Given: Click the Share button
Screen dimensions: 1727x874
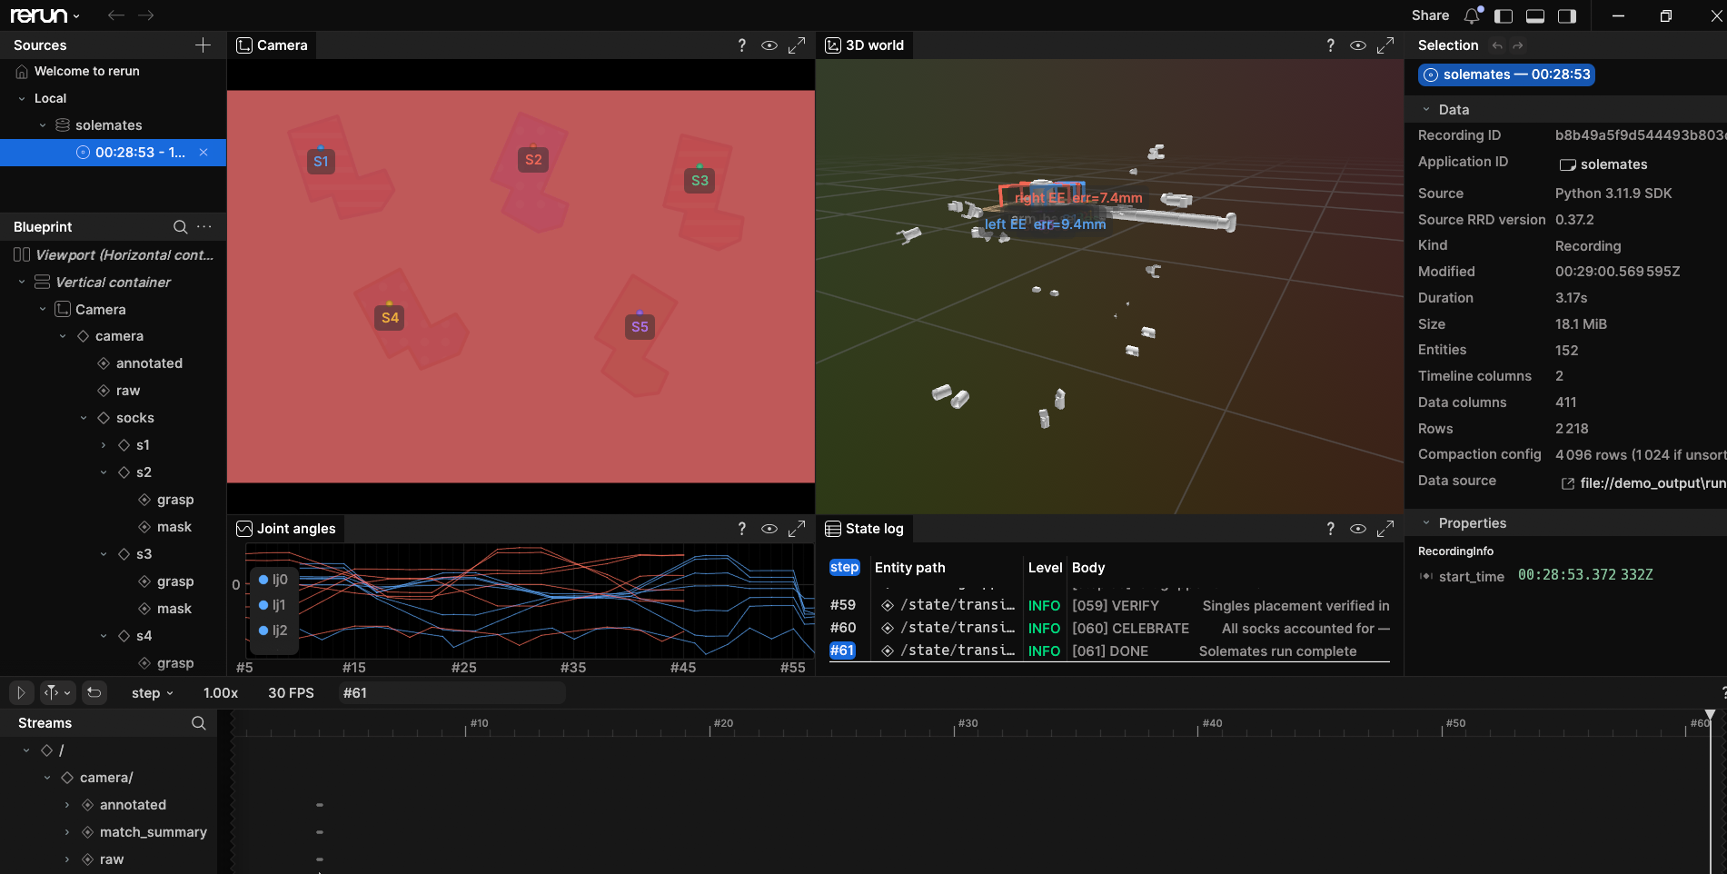Looking at the screenshot, I should tap(1430, 15).
